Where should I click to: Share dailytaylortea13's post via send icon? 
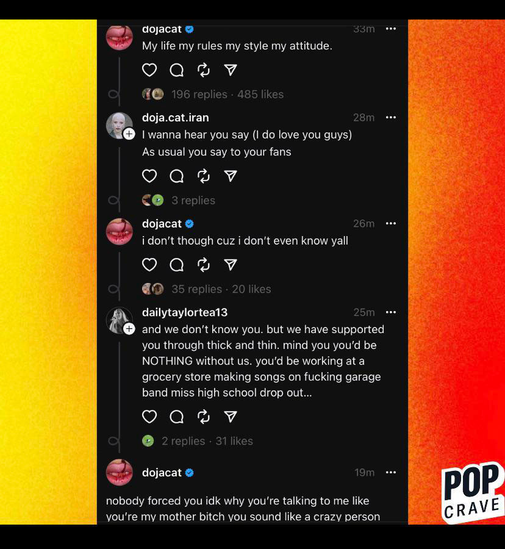coord(231,417)
